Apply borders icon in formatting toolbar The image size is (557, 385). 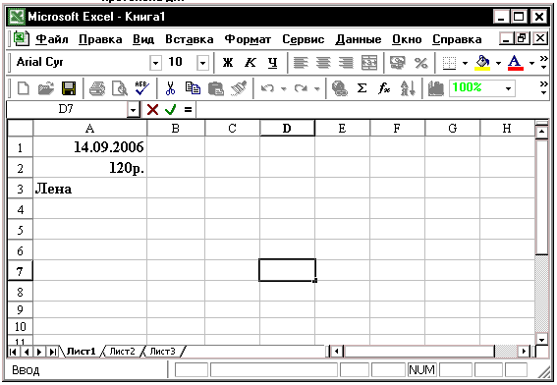coord(449,63)
